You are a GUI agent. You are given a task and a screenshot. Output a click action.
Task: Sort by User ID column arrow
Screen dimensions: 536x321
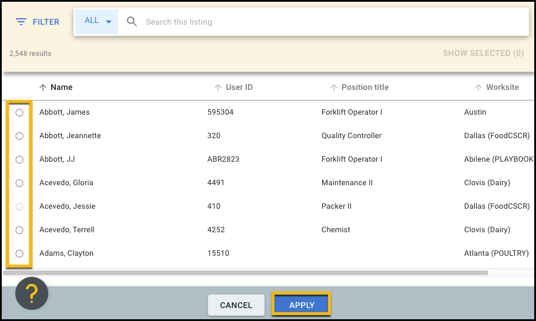tap(217, 88)
